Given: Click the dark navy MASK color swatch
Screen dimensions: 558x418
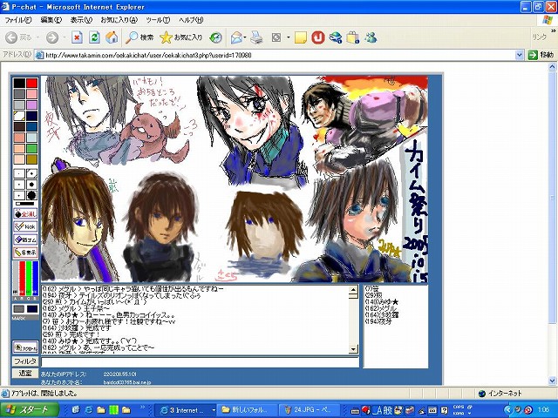Looking at the screenshot, I should (x=32, y=308).
